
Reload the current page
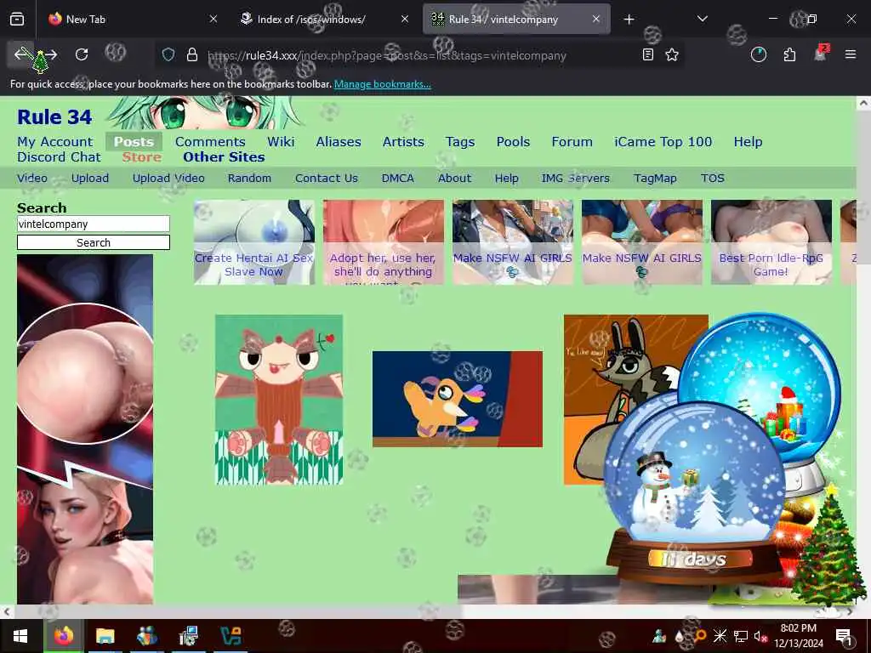coord(82,54)
